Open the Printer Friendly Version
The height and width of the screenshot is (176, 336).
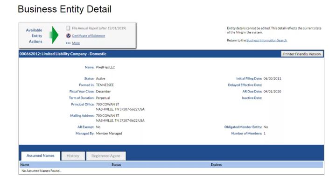click(x=302, y=54)
